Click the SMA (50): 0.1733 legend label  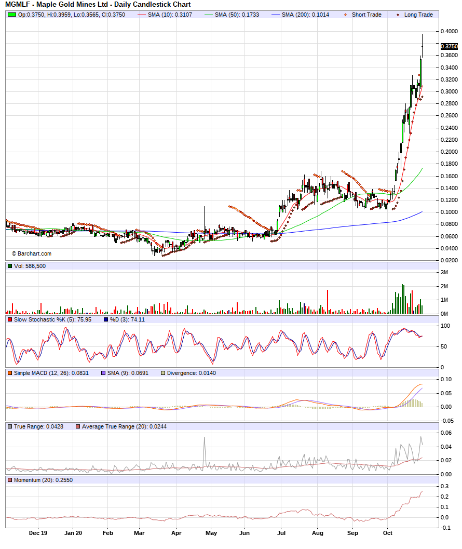tap(237, 15)
